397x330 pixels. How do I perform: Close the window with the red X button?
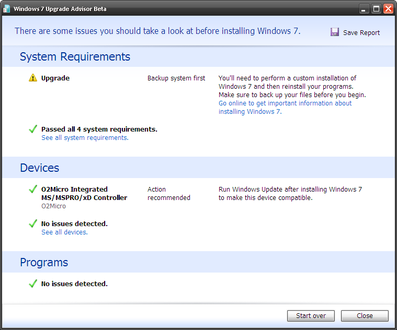coord(388,9)
